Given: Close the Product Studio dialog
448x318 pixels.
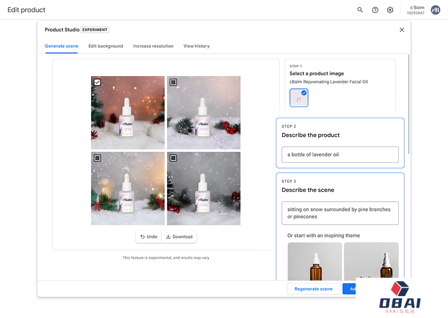Looking at the screenshot, I should pos(402,30).
